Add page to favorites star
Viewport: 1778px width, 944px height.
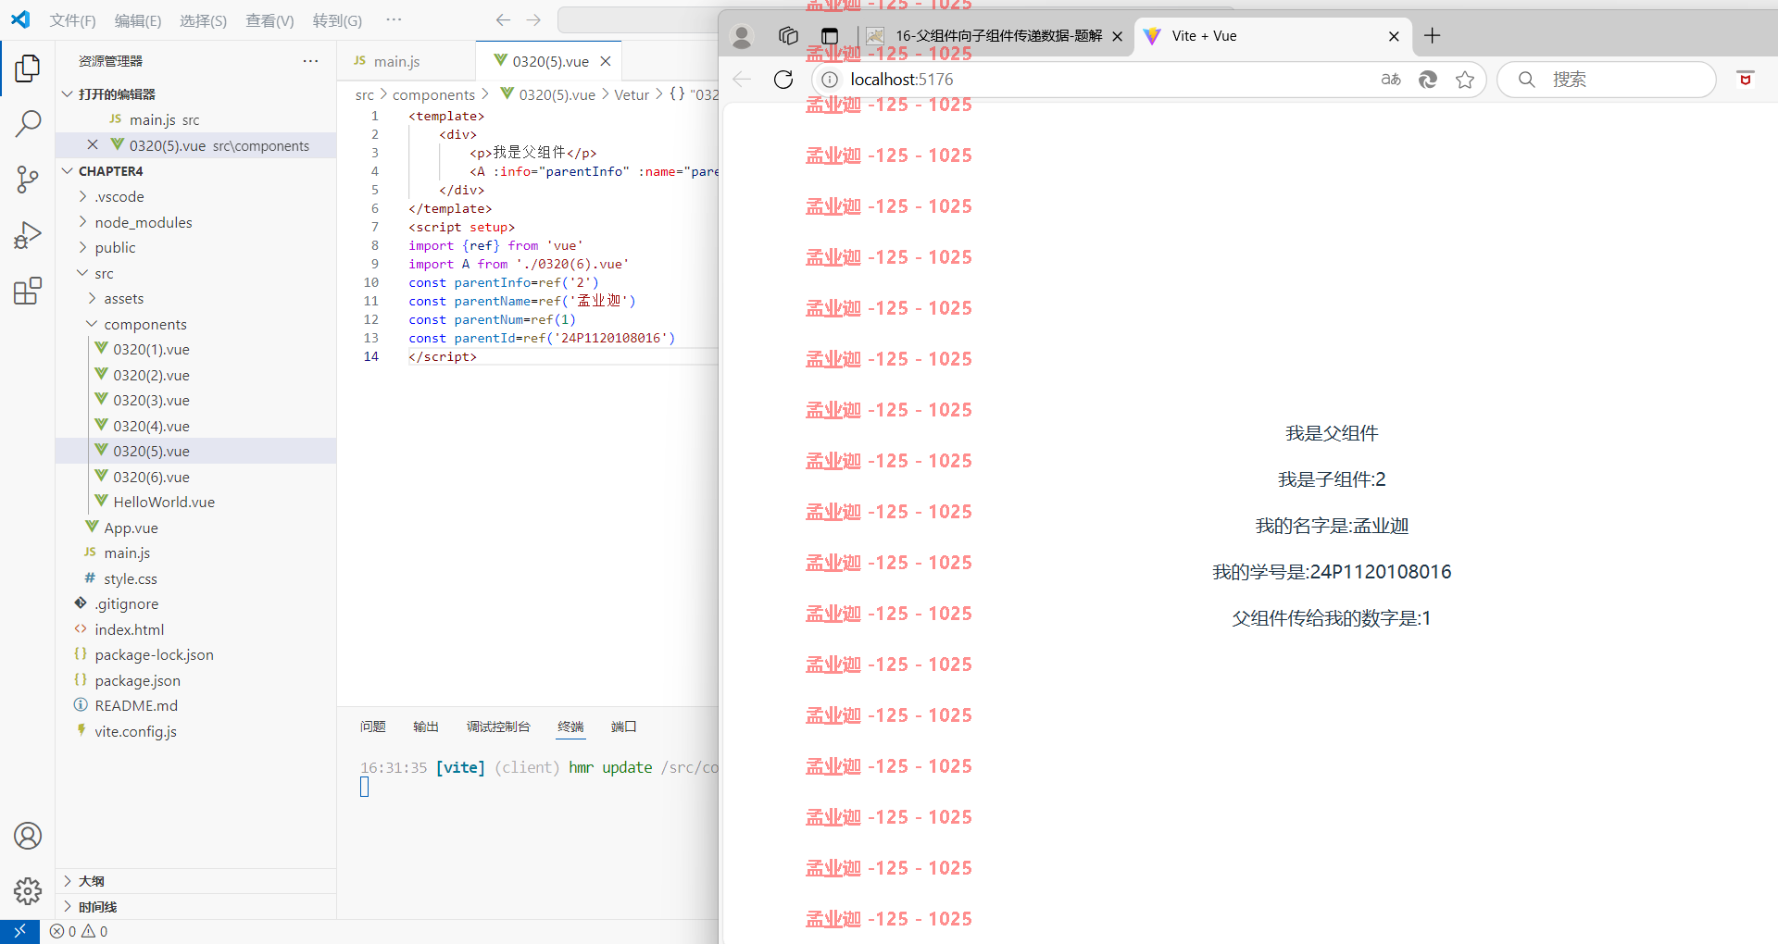point(1465,80)
